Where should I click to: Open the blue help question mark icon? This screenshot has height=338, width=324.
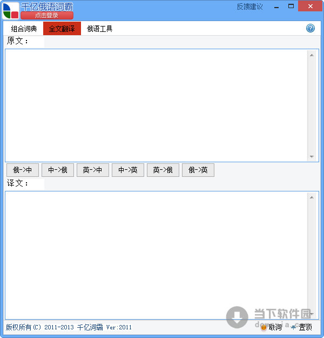(x=310, y=28)
